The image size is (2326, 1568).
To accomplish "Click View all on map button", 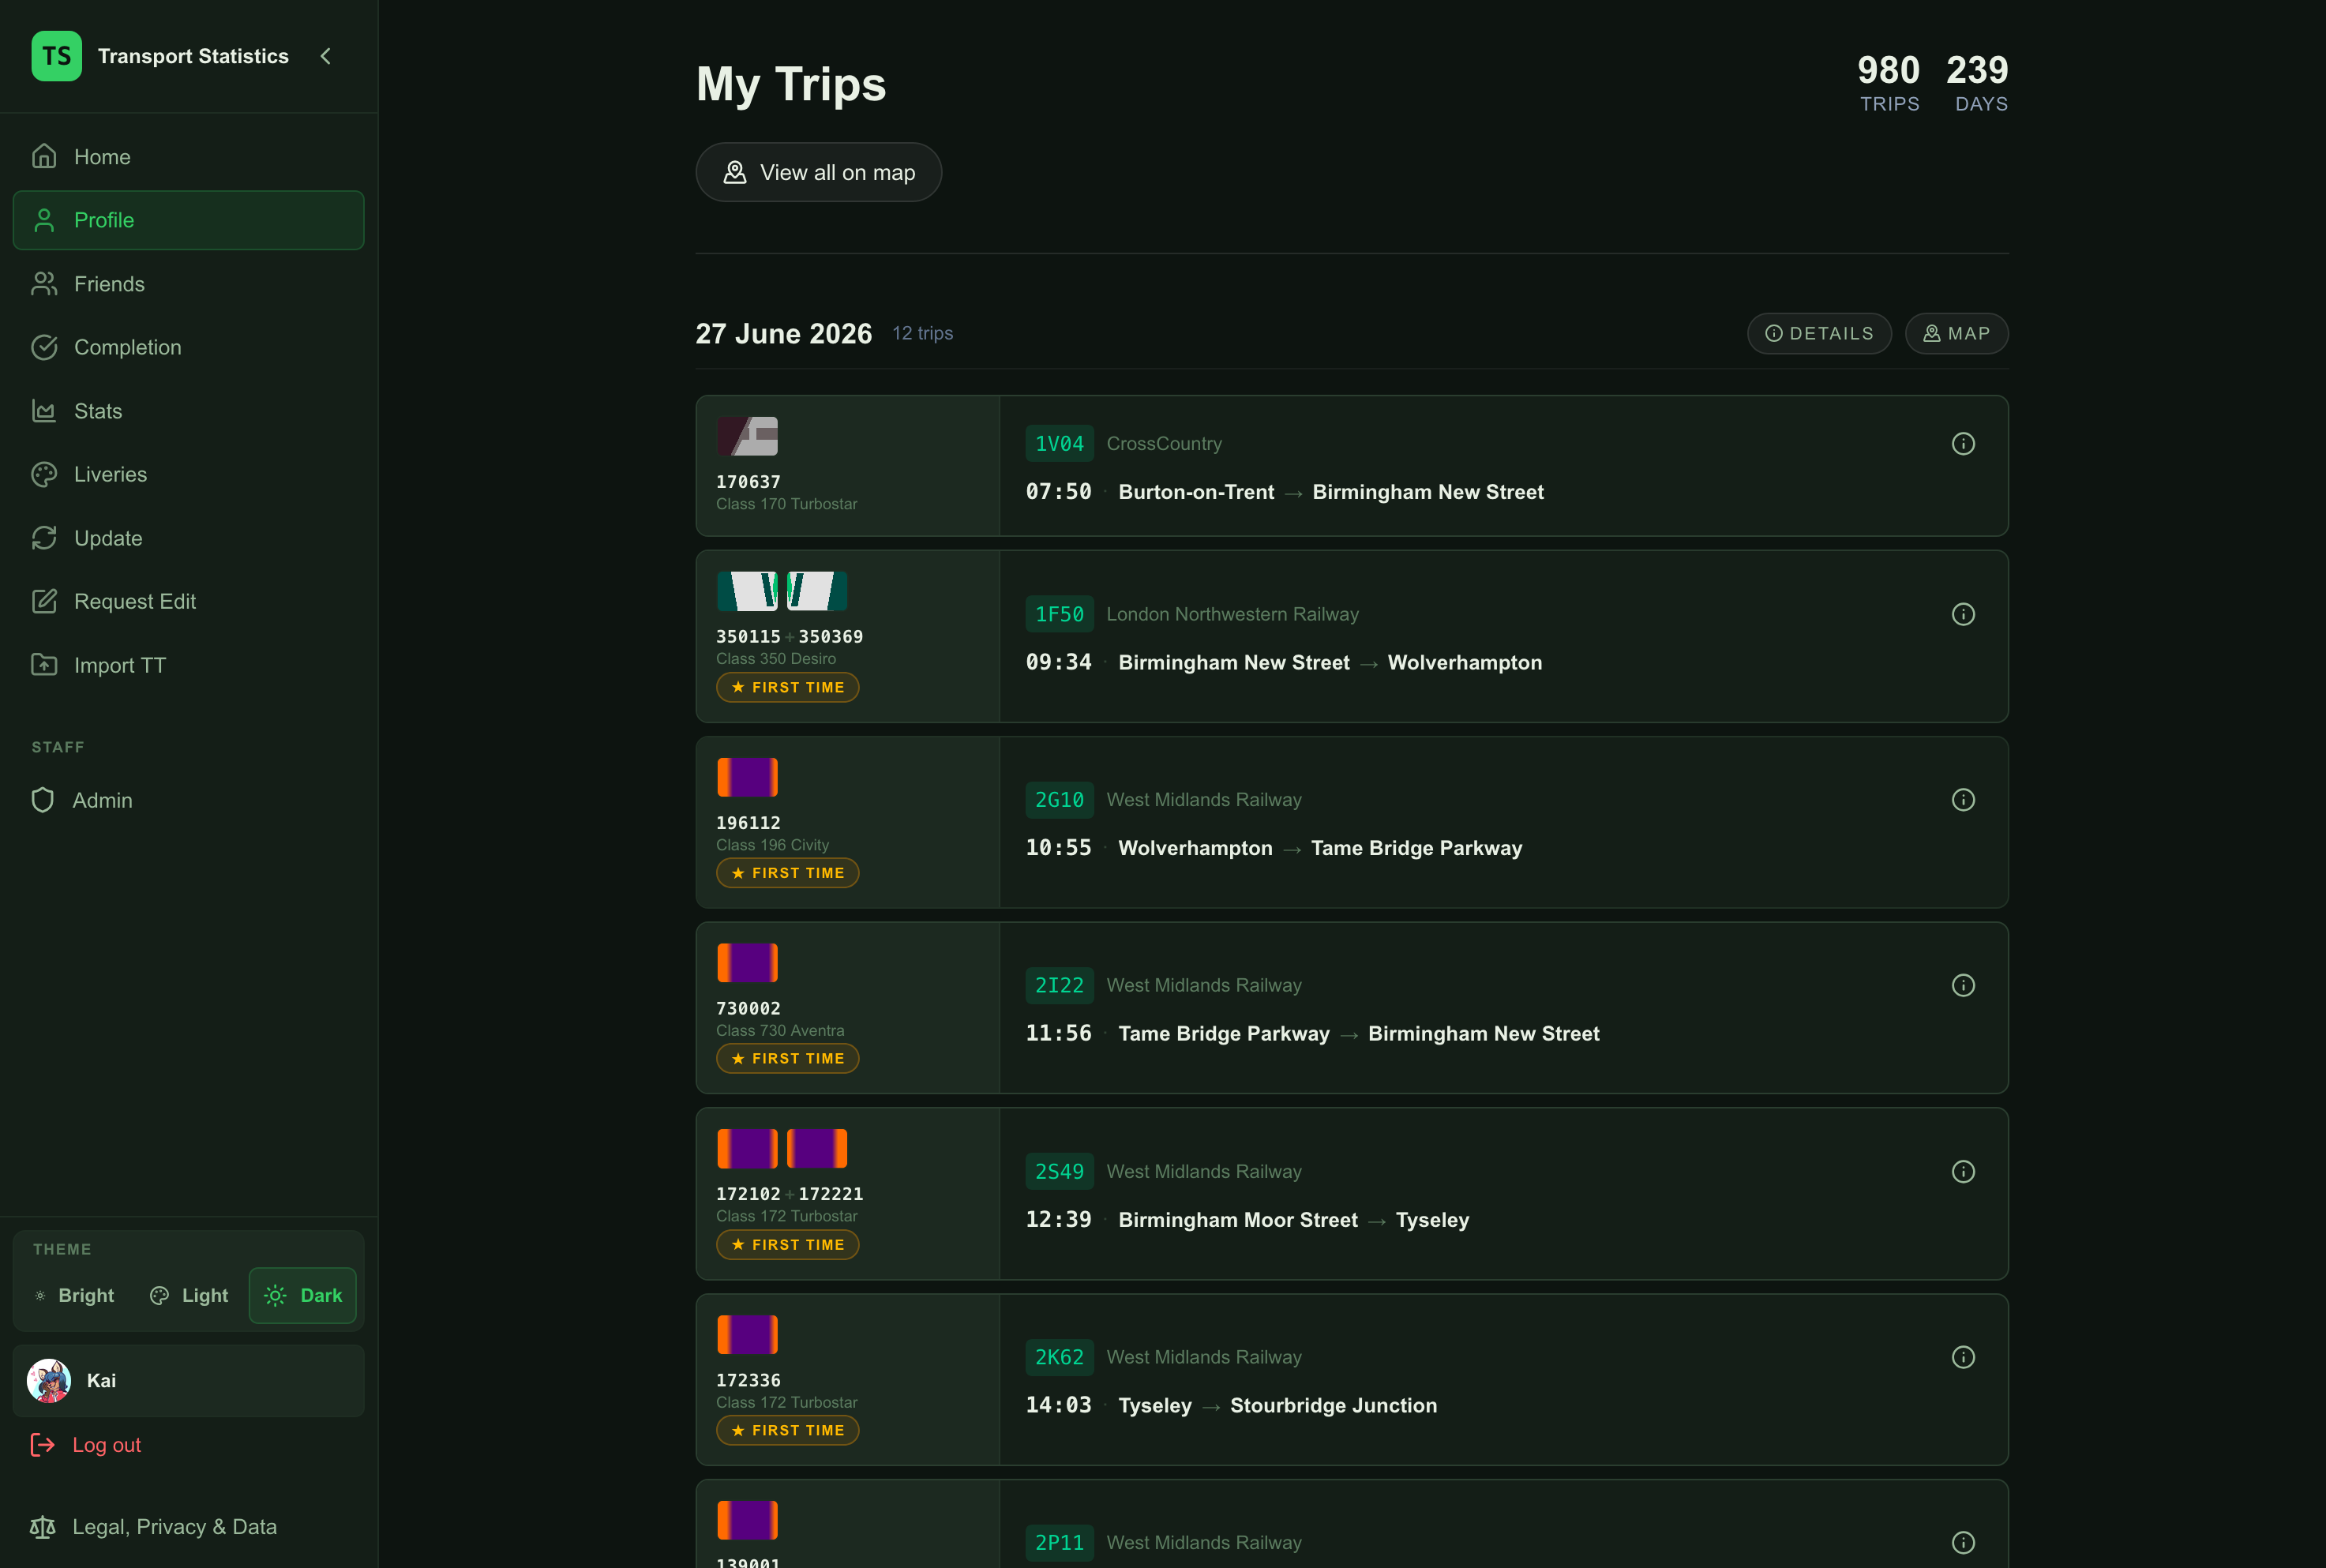I will click(818, 172).
